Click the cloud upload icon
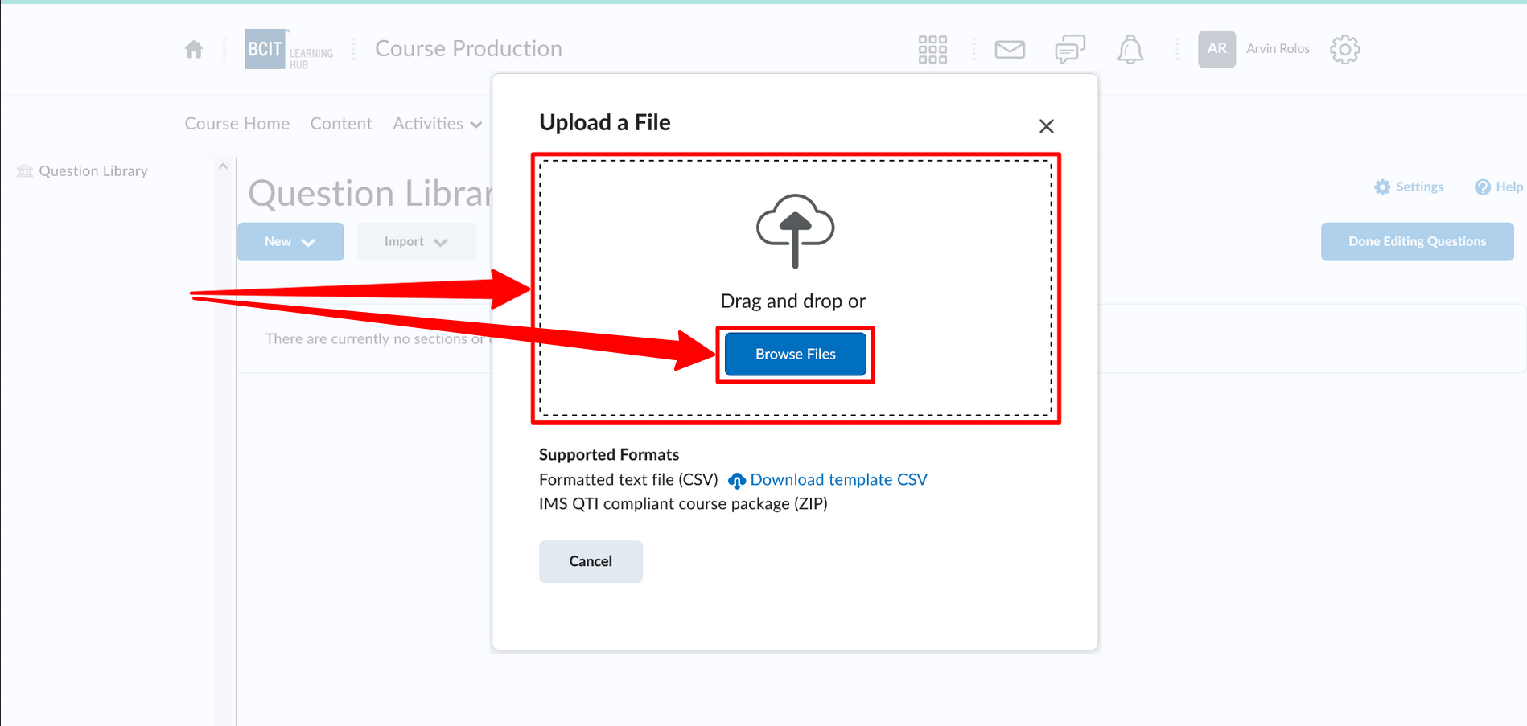 tap(795, 231)
